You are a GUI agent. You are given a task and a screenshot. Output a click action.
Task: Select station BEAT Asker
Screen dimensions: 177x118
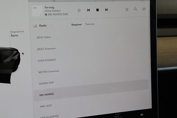coord(44,37)
